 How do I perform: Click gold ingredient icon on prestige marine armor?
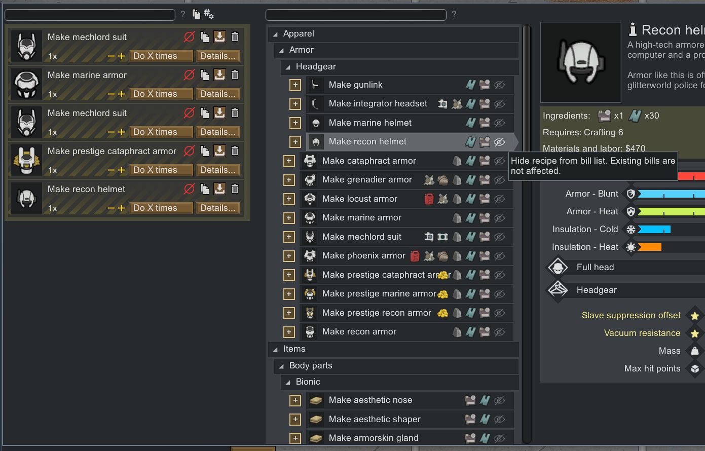coord(443,294)
